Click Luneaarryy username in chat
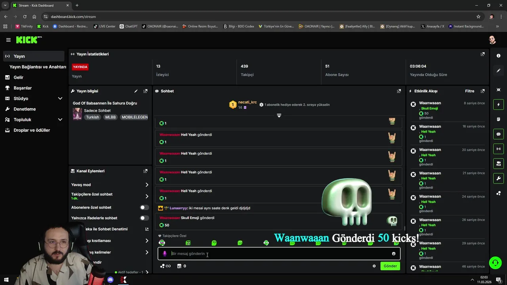 click(178, 208)
